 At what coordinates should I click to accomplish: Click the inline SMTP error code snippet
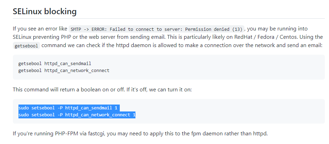click(157, 29)
